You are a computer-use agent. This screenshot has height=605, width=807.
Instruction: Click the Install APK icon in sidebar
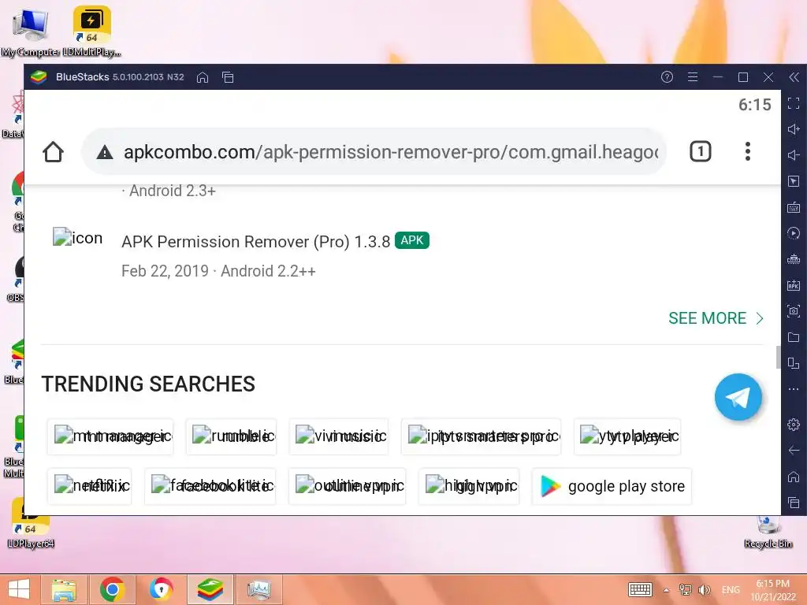794,285
